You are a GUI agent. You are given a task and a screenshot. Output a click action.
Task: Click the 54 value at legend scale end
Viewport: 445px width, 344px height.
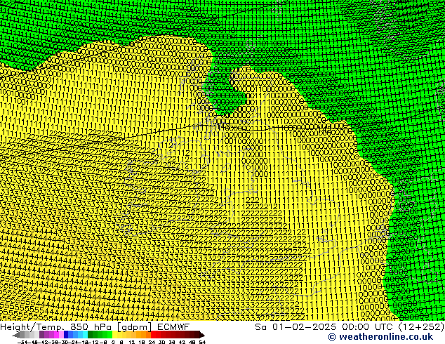202,342
